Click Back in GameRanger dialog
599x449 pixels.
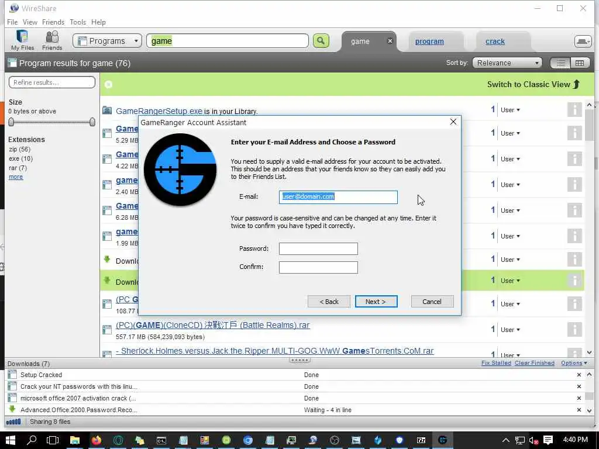(x=329, y=302)
